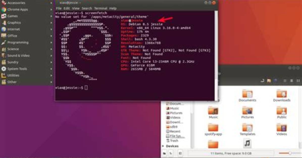This screenshot has height=158, width=302.
Task: Open the Documents folder in file pane
Action: tap(247, 96)
